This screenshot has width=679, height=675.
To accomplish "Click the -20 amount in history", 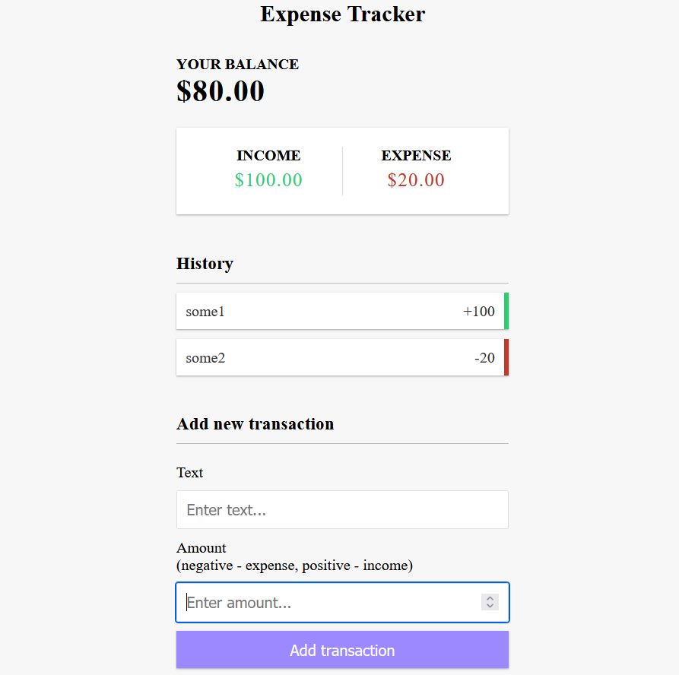I will click(484, 357).
